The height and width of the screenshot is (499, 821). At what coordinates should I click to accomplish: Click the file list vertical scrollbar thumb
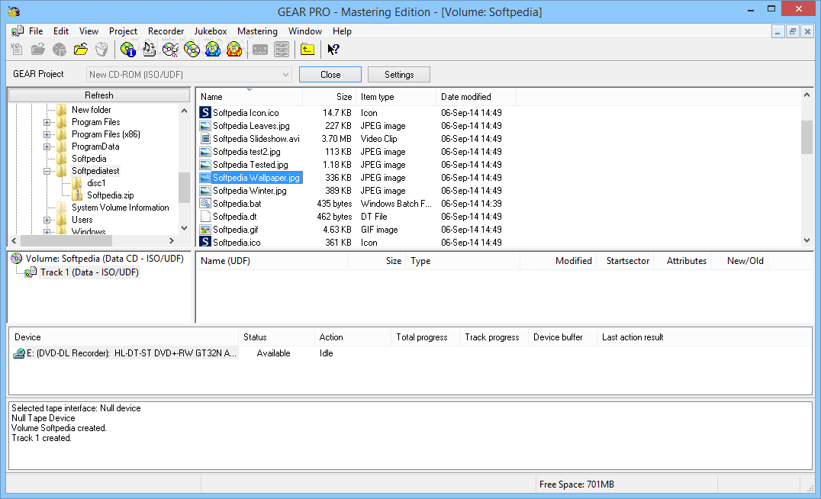coord(807,137)
